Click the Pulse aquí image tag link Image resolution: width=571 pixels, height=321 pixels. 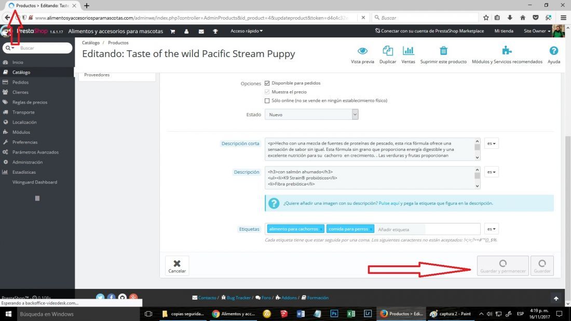point(389,203)
